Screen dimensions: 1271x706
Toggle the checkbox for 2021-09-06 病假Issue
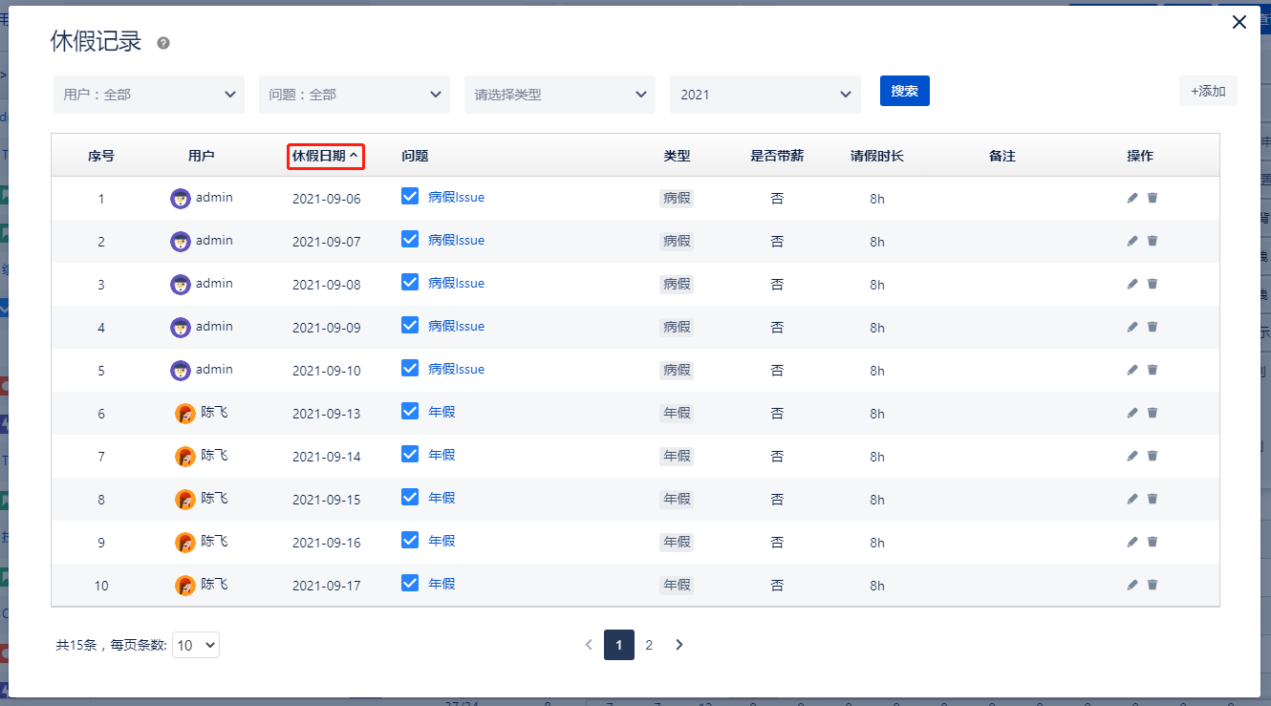pyautogui.click(x=410, y=196)
